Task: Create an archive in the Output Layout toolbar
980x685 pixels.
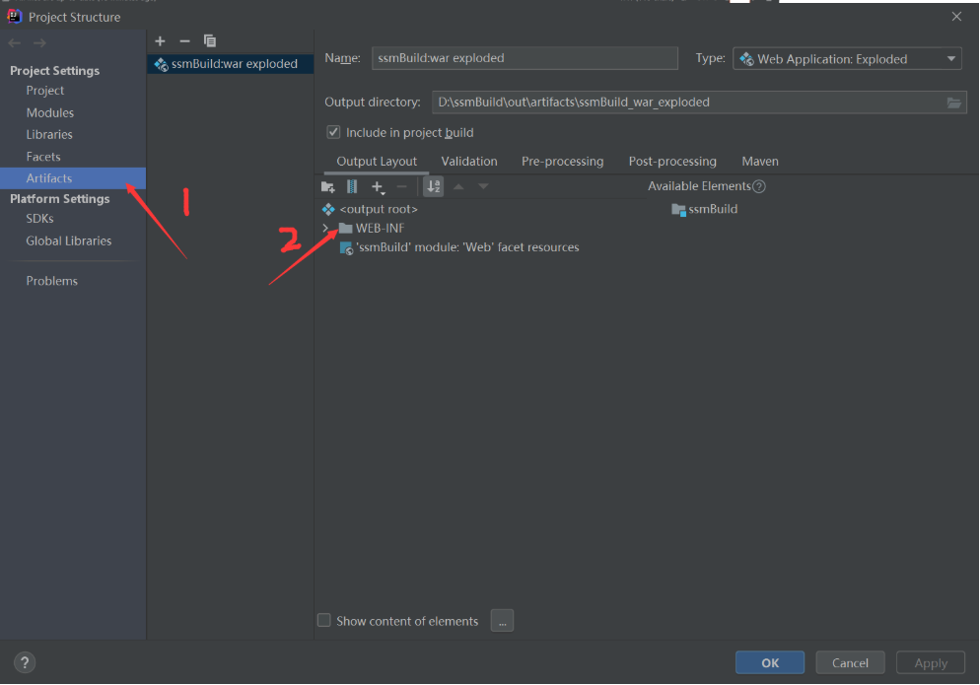Action: click(x=352, y=185)
